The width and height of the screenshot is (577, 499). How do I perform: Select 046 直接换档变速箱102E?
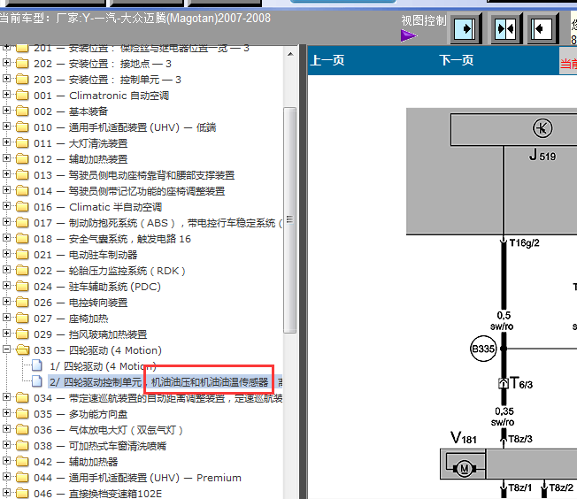click(x=97, y=494)
